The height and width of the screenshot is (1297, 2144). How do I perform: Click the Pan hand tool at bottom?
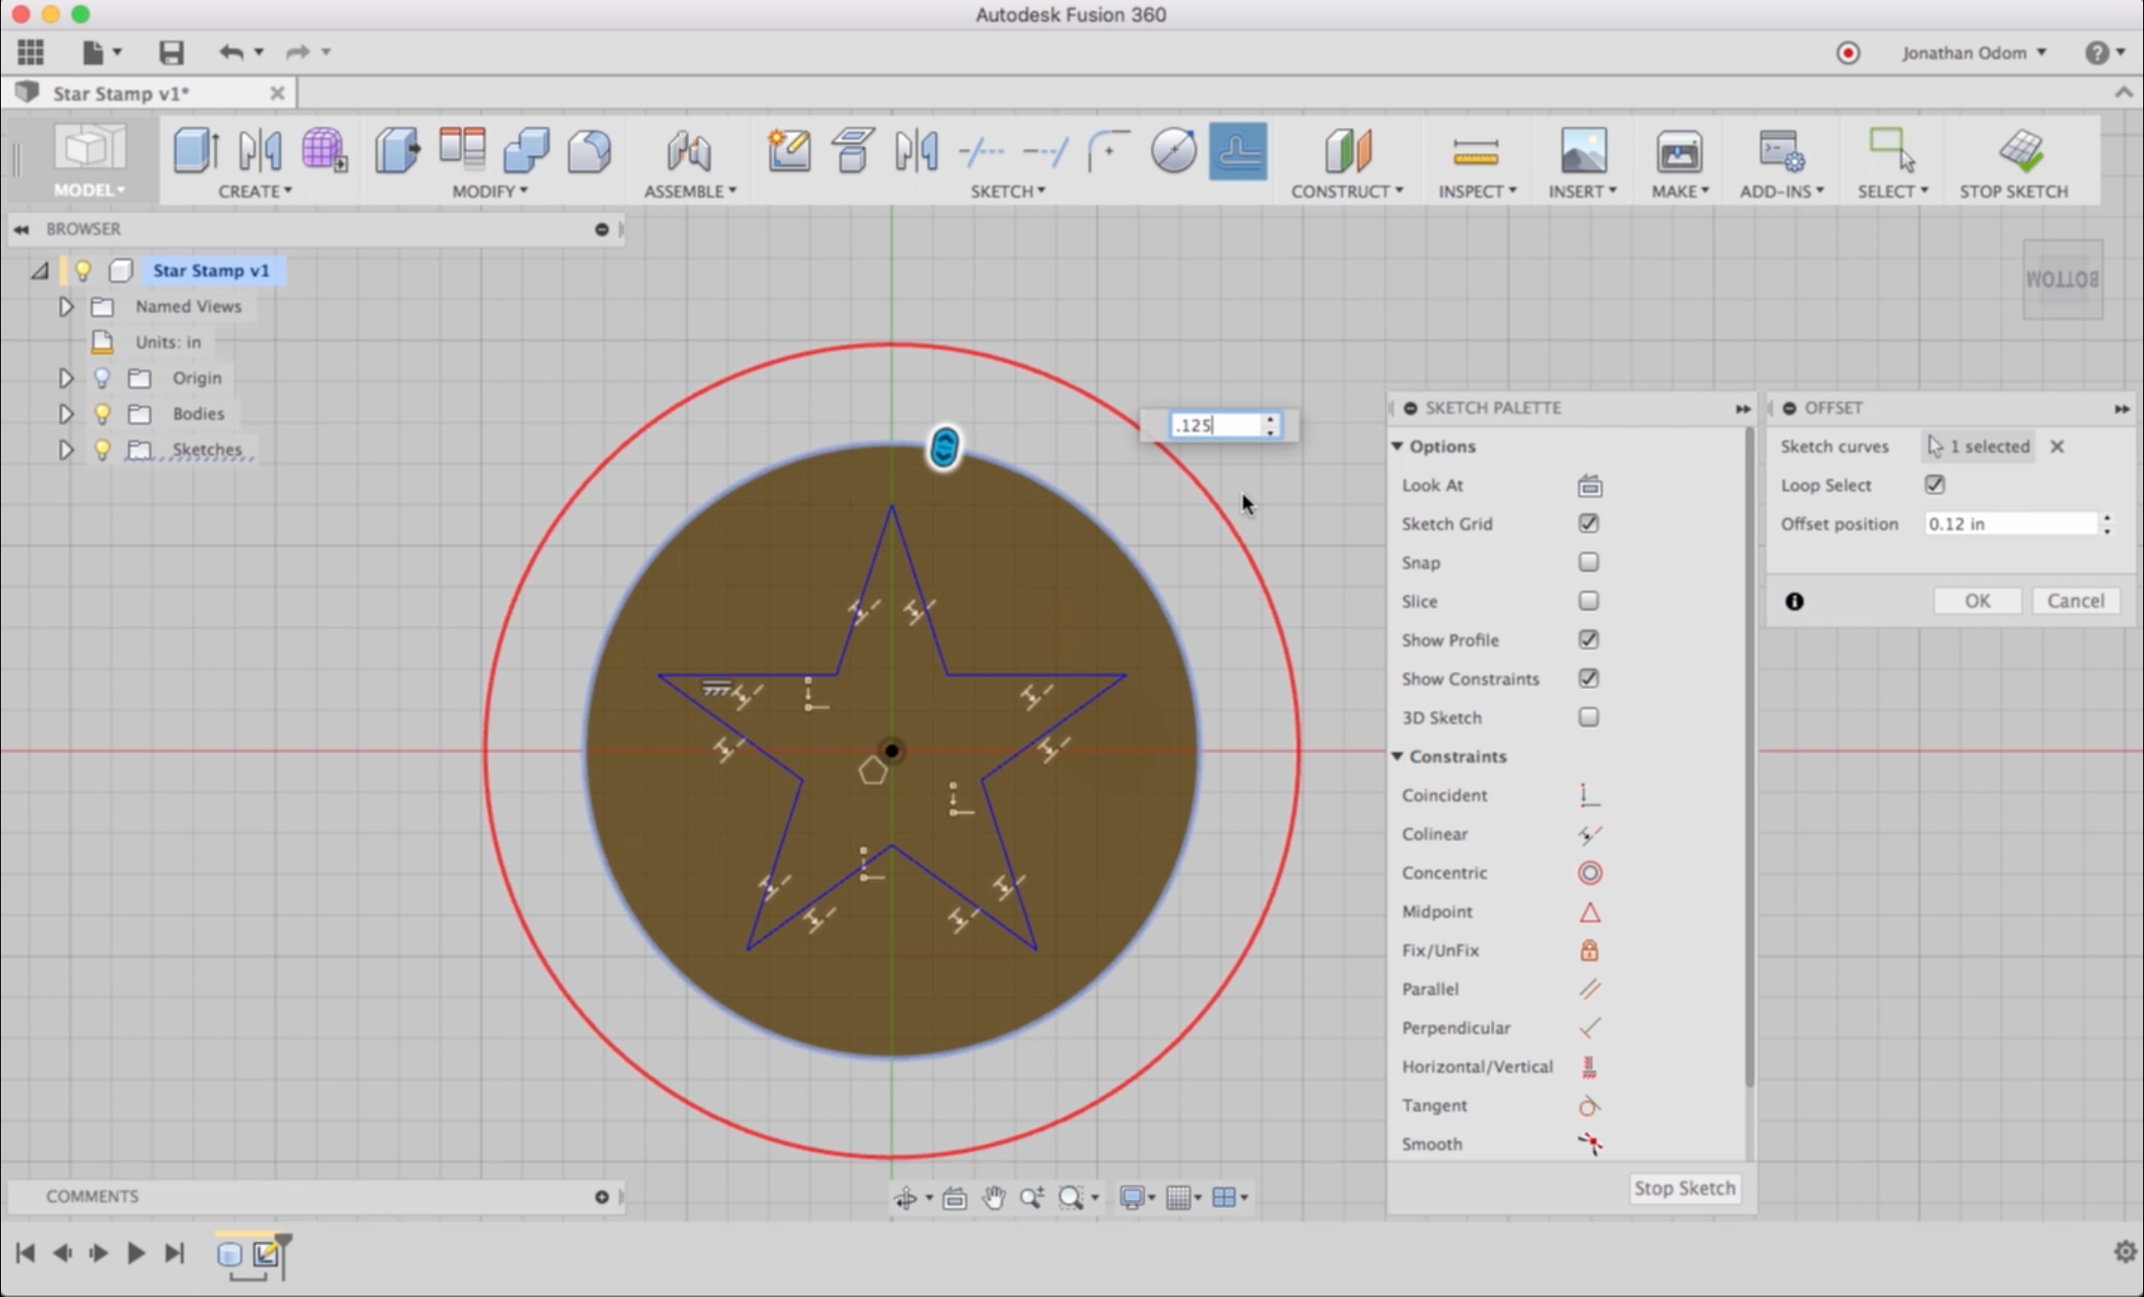click(x=993, y=1197)
